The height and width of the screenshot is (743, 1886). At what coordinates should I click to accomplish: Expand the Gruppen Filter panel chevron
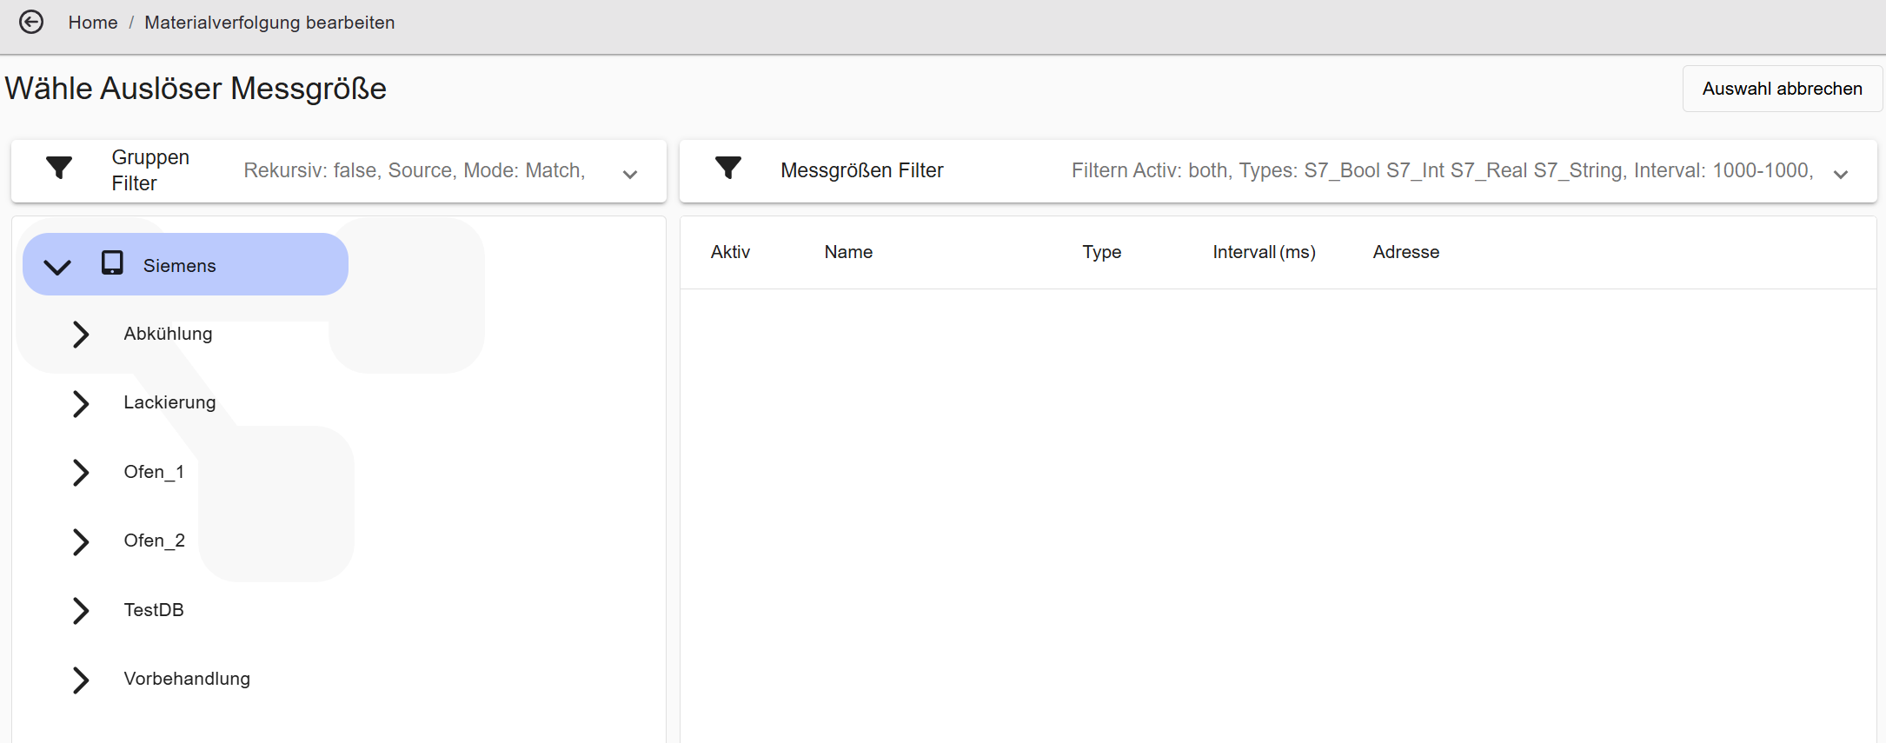point(630,174)
